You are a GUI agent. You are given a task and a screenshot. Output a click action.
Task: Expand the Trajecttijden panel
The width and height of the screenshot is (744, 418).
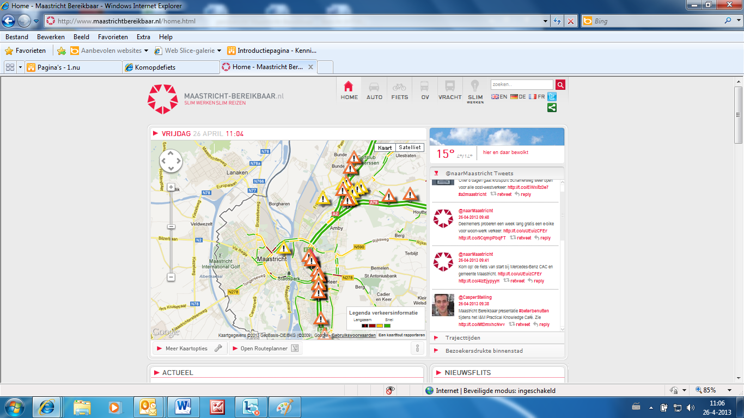(x=497, y=338)
